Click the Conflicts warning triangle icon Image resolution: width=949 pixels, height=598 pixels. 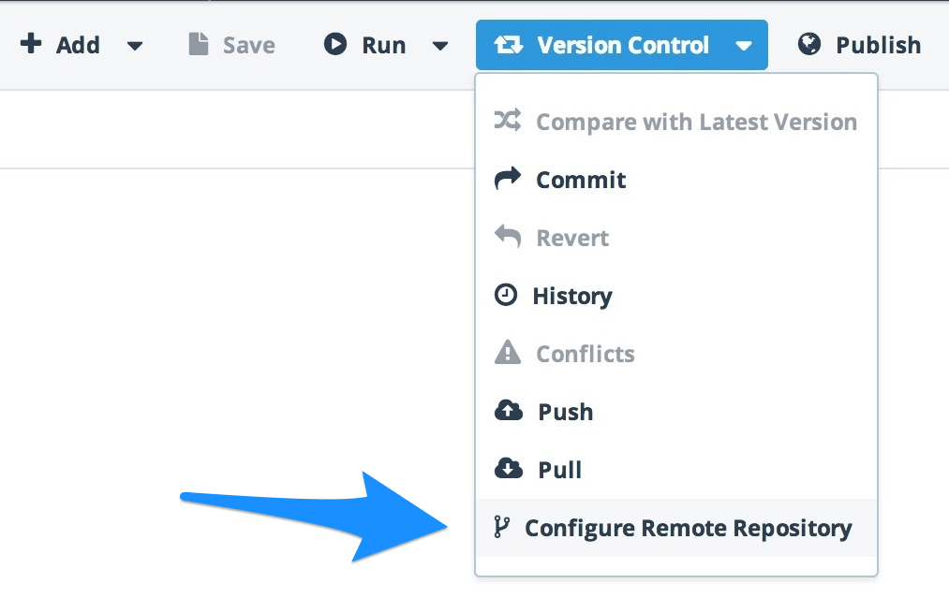click(x=507, y=353)
